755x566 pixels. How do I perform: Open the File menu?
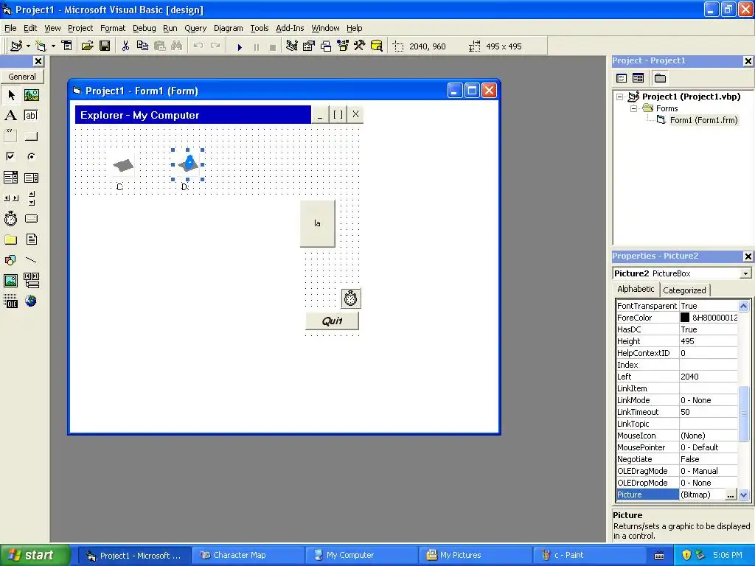(x=10, y=28)
